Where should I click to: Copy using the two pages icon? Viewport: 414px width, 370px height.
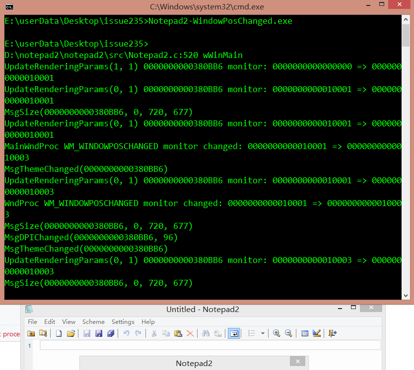click(x=166, y=333)
